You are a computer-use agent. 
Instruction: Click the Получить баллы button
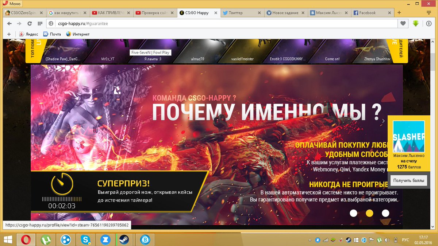coord(408,180)
